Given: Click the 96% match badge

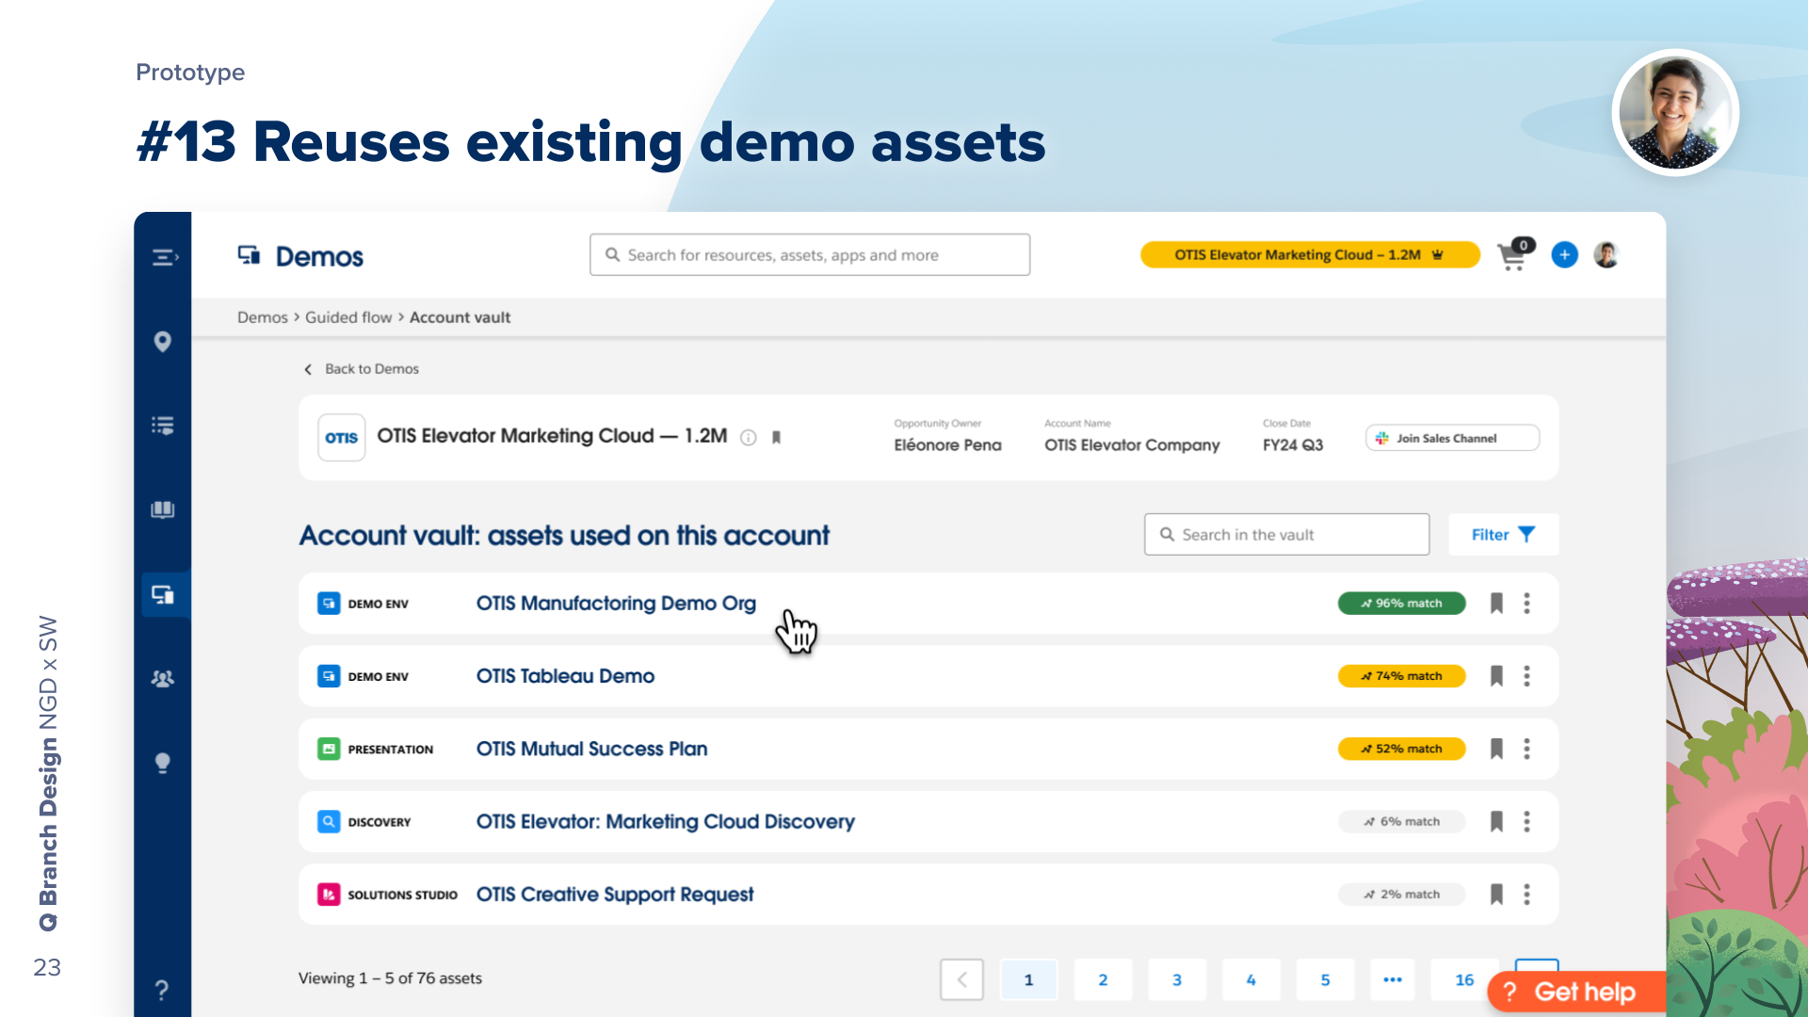Looking at the screenshot, I should (x=1401, y=603).
